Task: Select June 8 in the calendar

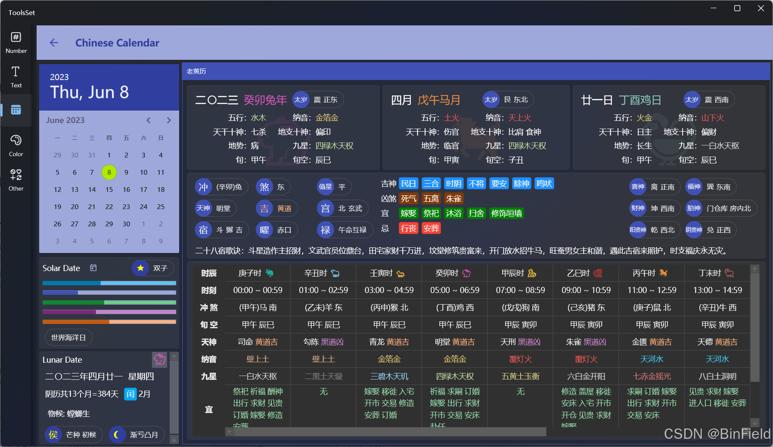Action: point(109,172)
